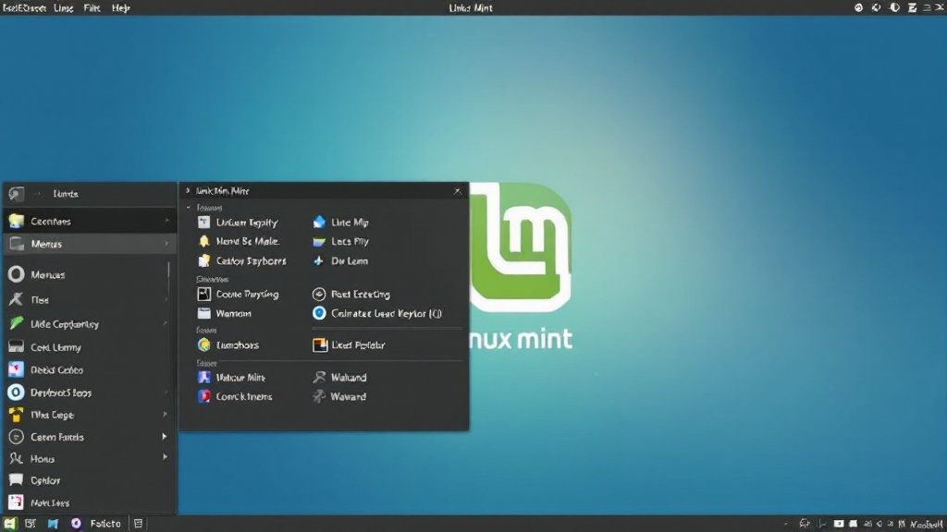The height and width of the screenshot is (532, 947).
Task: Click the half-filled circle icon in top panel
Action: tap(894, 7)
